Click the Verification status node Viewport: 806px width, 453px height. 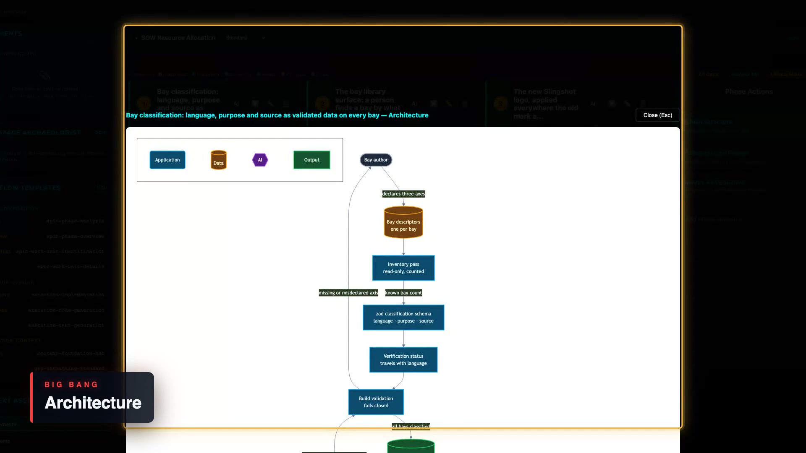click(403, 359)
